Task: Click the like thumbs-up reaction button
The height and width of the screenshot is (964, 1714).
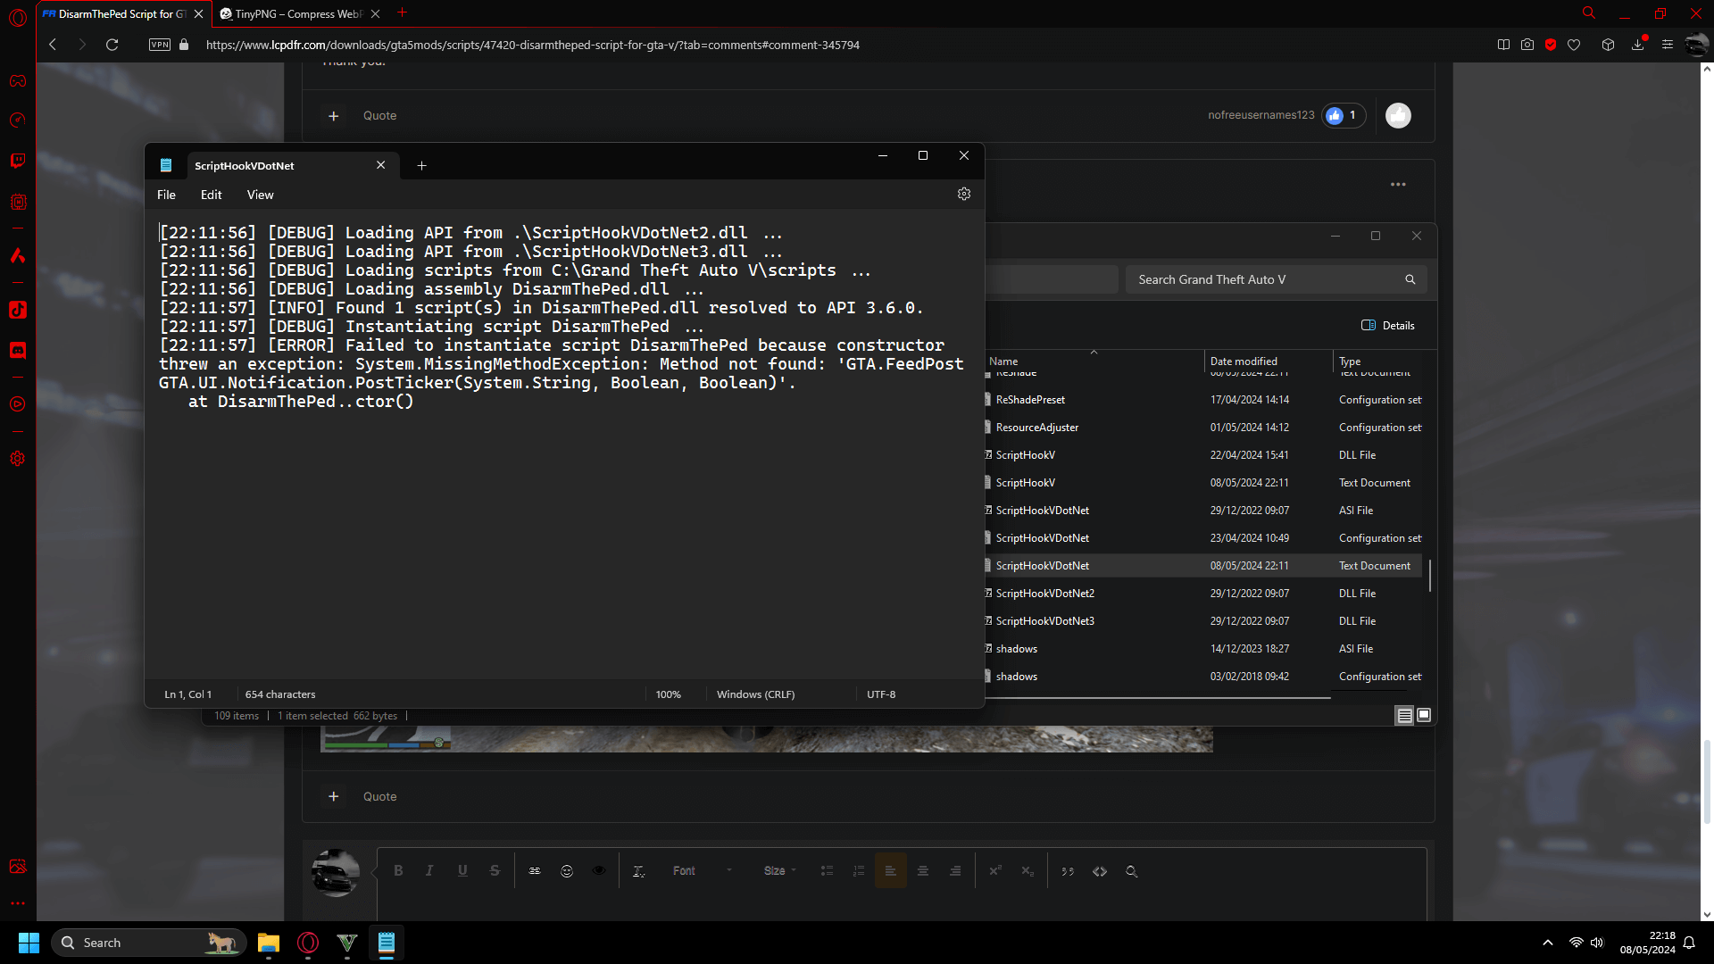Action: 1398,115
